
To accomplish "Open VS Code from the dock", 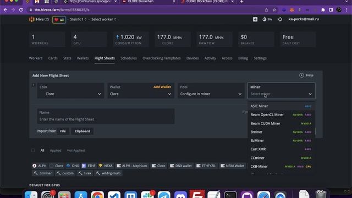I will (x=114, y=195).
